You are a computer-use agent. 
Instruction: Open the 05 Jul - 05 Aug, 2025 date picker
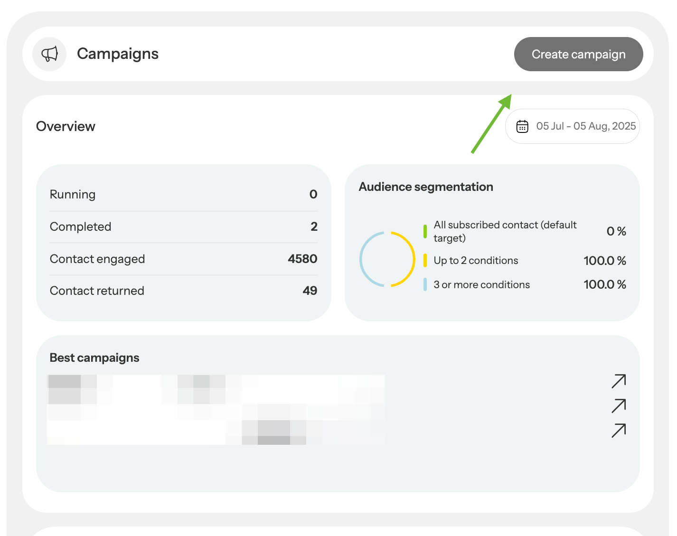[x=573, y=126]
